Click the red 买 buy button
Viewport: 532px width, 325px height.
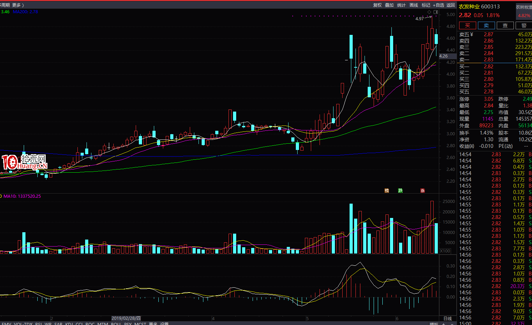pyautogui.click(x=467, y=25)
